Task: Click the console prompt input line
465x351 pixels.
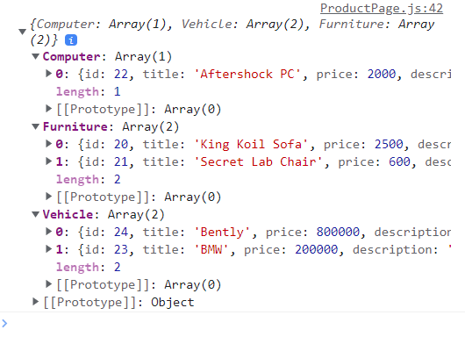Action: pos(234,323)
